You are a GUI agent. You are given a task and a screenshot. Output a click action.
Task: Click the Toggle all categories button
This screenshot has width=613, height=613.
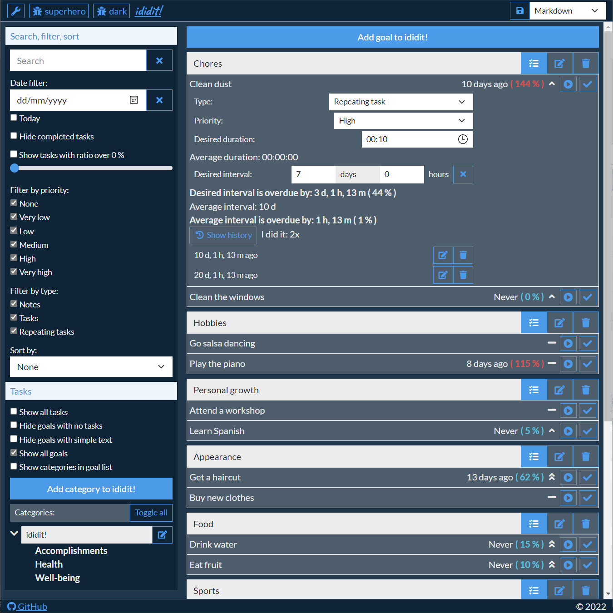pos(151,513)
